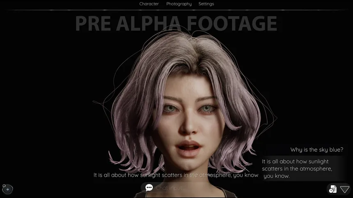Click the small ring atop the bottom-left control
353x198 pixels.
pos(4,186)
